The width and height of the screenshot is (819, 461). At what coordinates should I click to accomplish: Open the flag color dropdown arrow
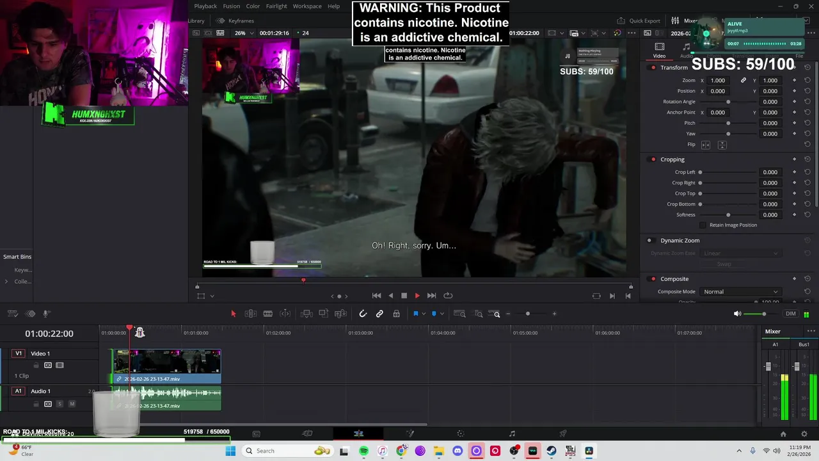coord(423,314)
